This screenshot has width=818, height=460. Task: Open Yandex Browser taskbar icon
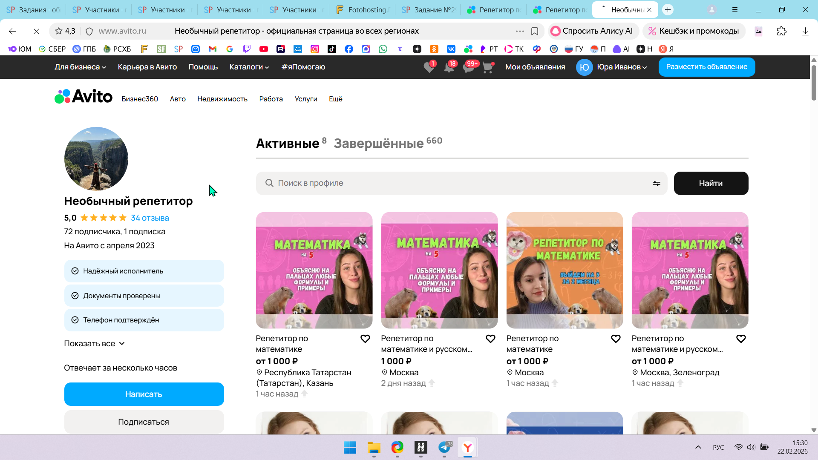(x=467, y=448)
